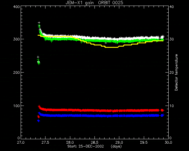Click the x-axis tick label 28.5

94,142
